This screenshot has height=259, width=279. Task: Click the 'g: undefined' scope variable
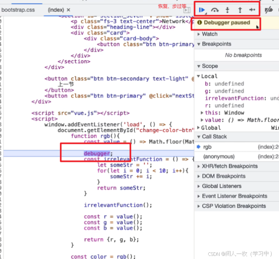224,91
